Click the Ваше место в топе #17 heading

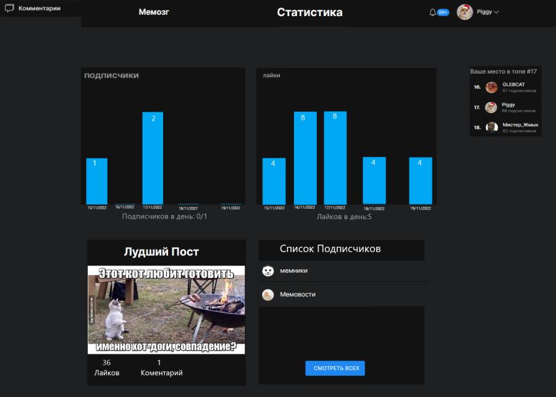click(503, 71)
